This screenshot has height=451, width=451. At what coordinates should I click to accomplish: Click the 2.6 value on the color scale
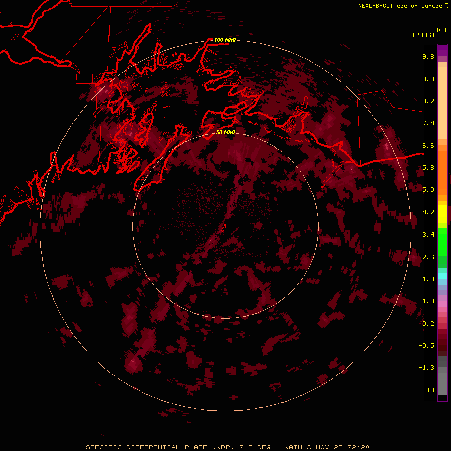click(428, 257)
